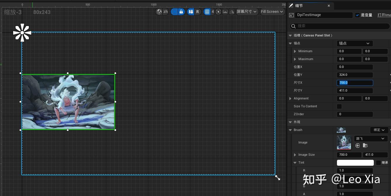
Task: Click the use-selected-asset arrow icon
Action: pyautogui.click(x=358, y=146)
